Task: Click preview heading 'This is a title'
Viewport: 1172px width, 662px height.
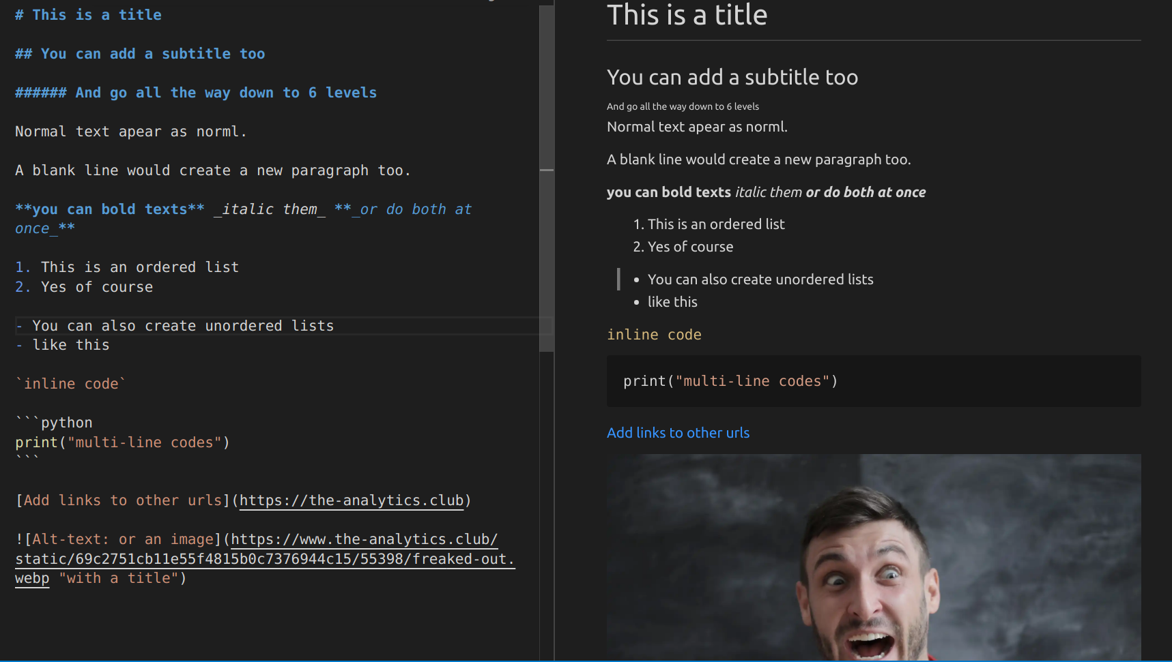Action: [687, 15]
